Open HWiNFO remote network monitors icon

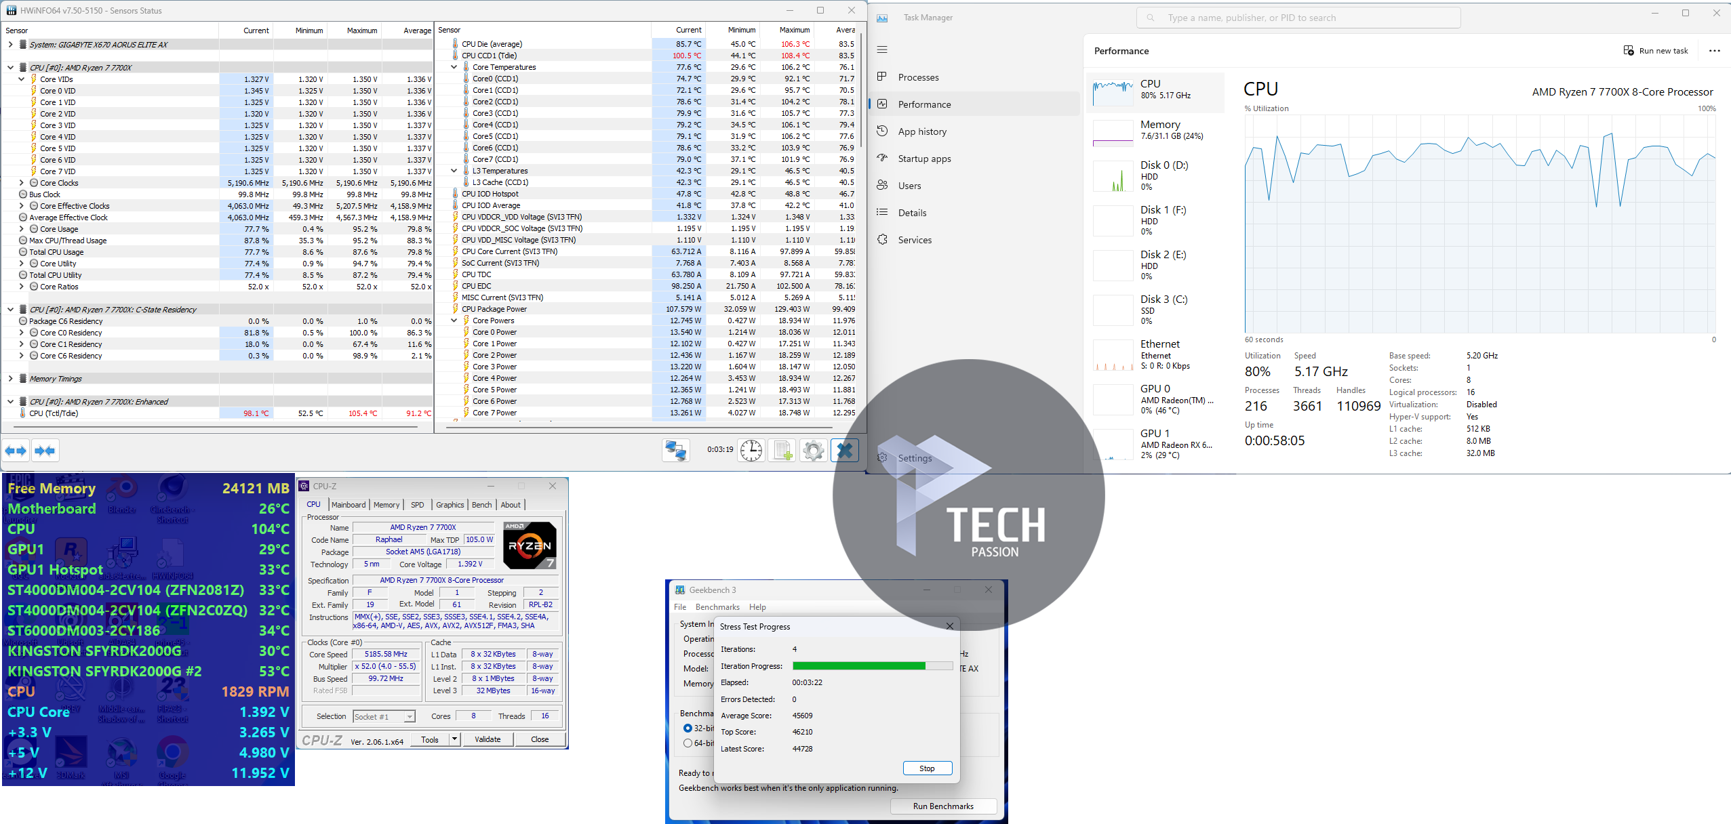(675, 450)
